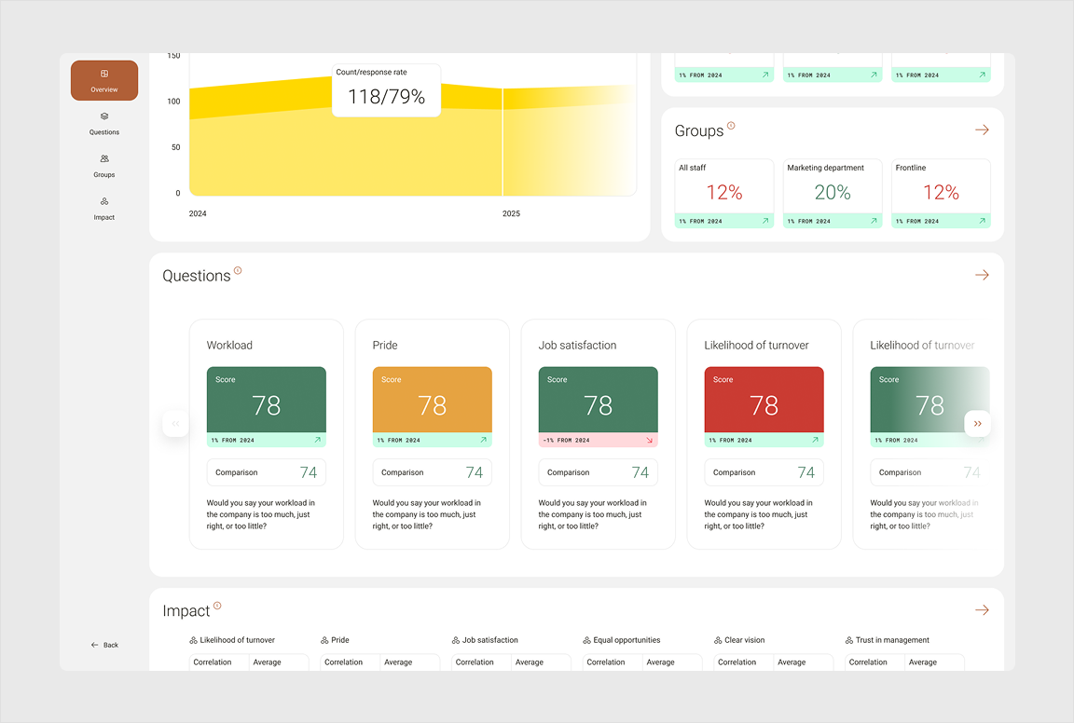Click the Job satisfaction impact icon
The width and height of the screenshot is (1074, 723).
click(456, 640)
